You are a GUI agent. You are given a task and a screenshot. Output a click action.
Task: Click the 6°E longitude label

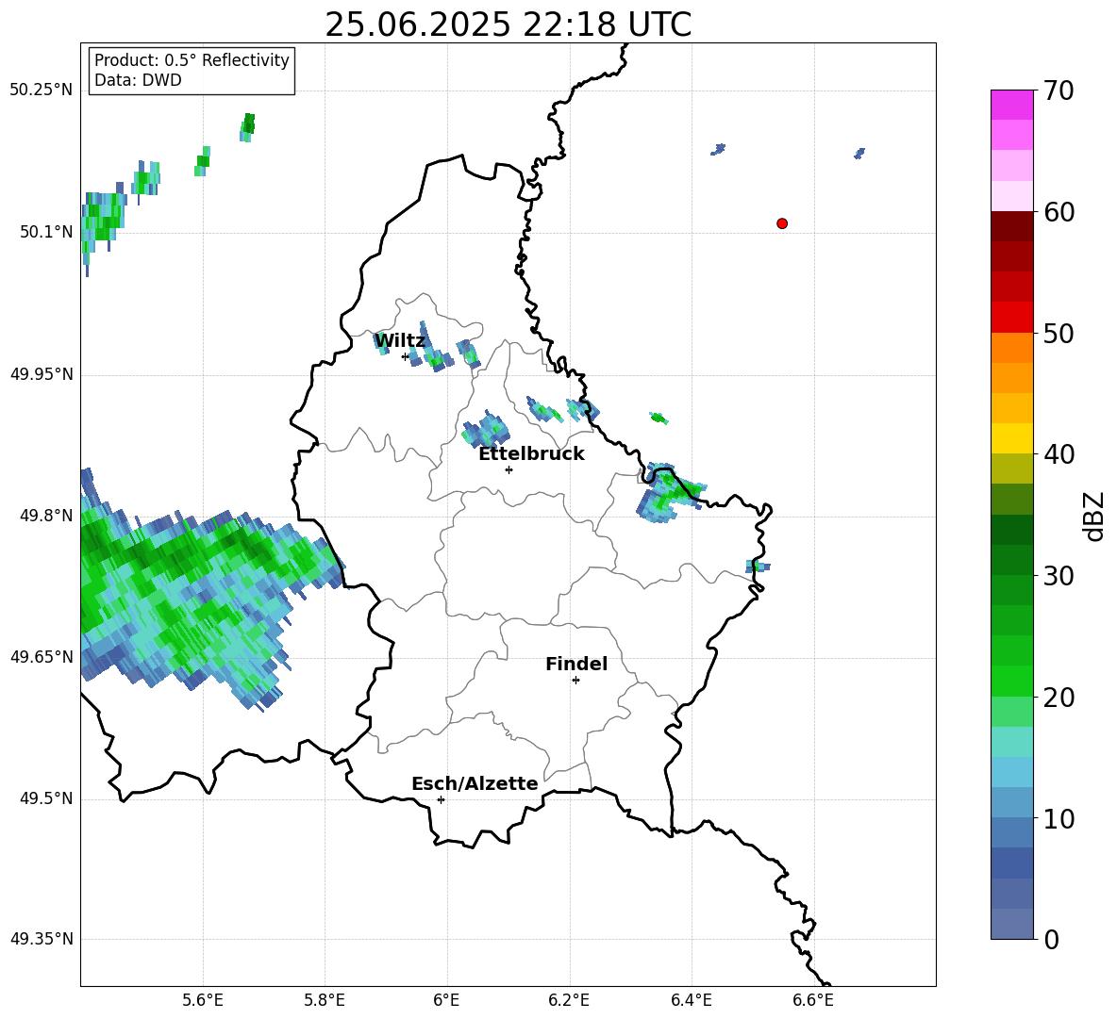[x=447, y=1001]
